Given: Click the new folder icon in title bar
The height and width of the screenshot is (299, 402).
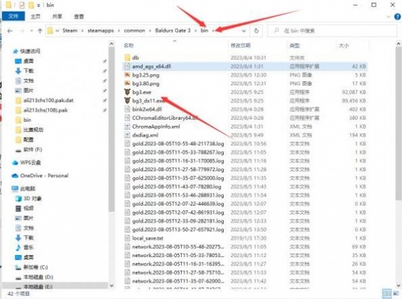Looking at the screenshot, I should [31, 5].
